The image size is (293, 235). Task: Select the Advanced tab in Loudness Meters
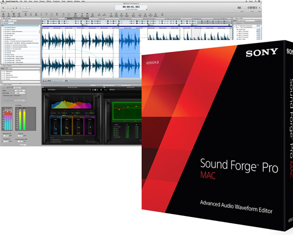(17, 88)
